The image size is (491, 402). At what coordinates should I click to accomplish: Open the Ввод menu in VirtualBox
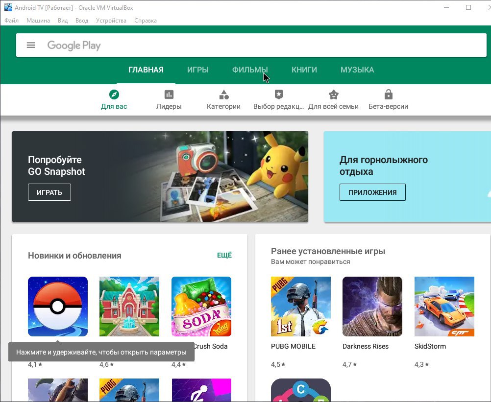pos(82,21)
